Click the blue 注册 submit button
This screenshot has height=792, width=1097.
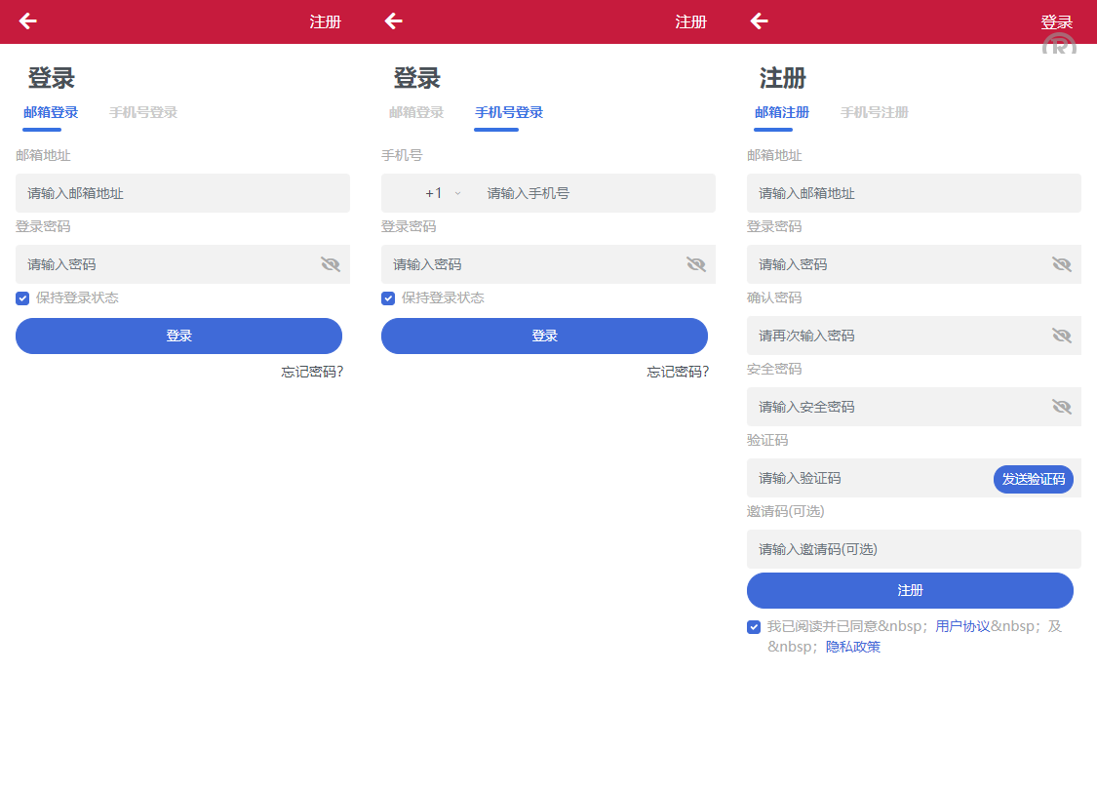910,591
